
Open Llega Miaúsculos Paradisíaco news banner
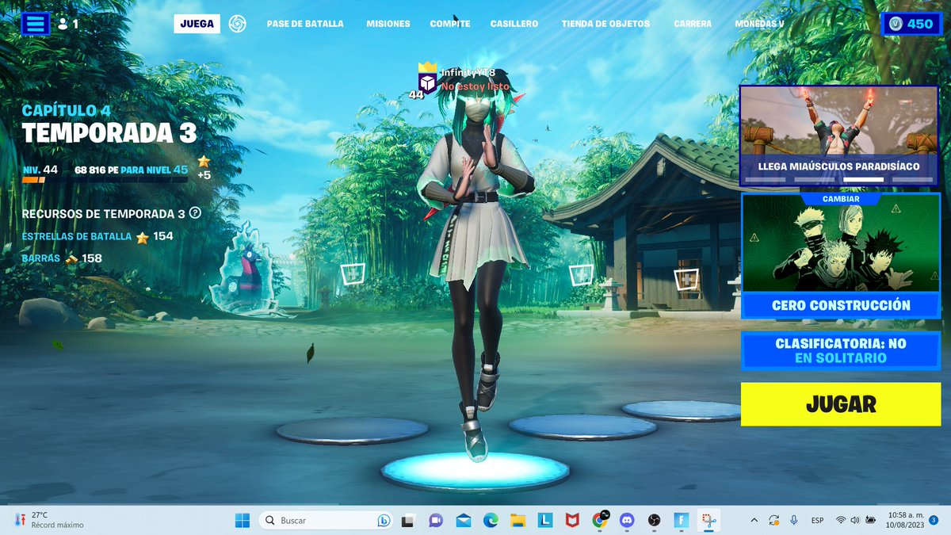pos(839,136)
